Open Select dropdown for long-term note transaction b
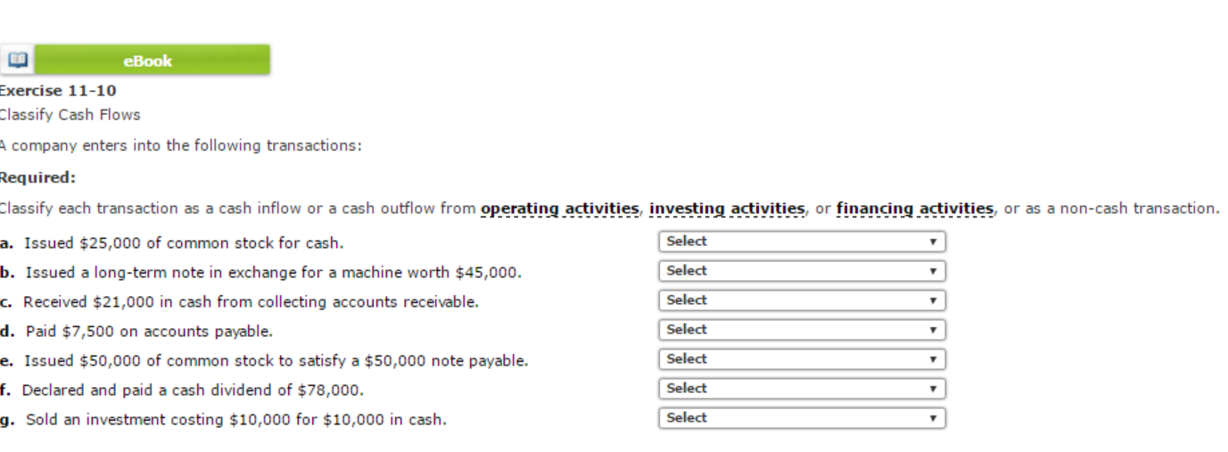 (x=802, y=271)
